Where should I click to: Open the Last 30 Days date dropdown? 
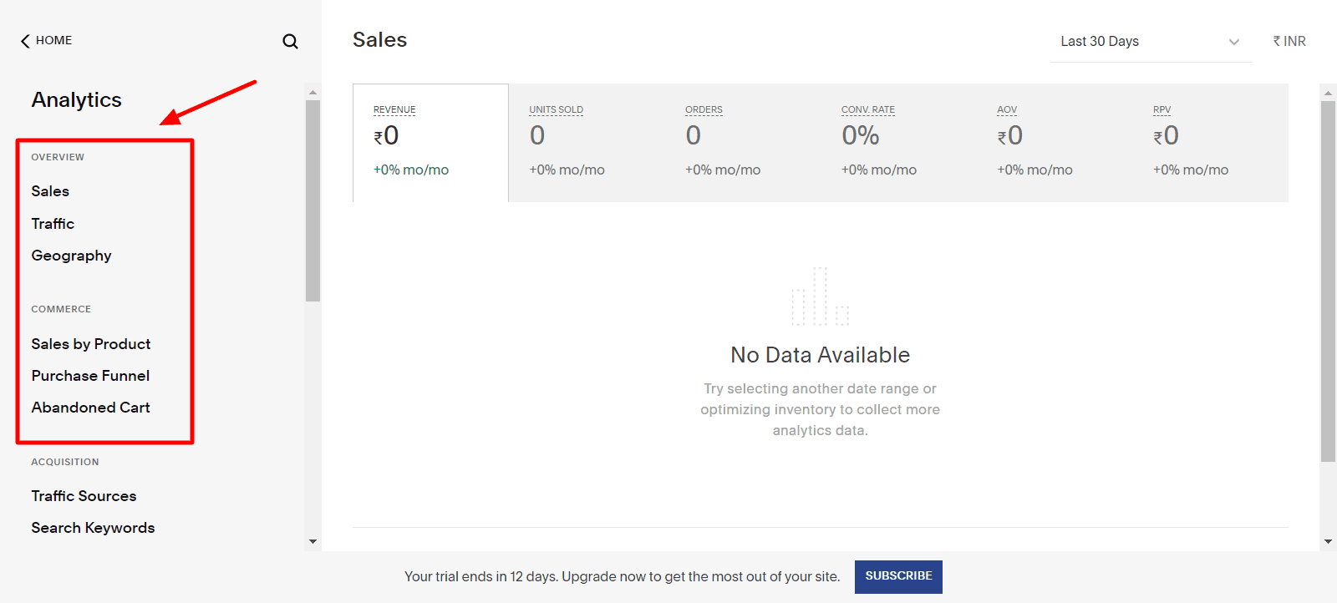pos(1150,42)
